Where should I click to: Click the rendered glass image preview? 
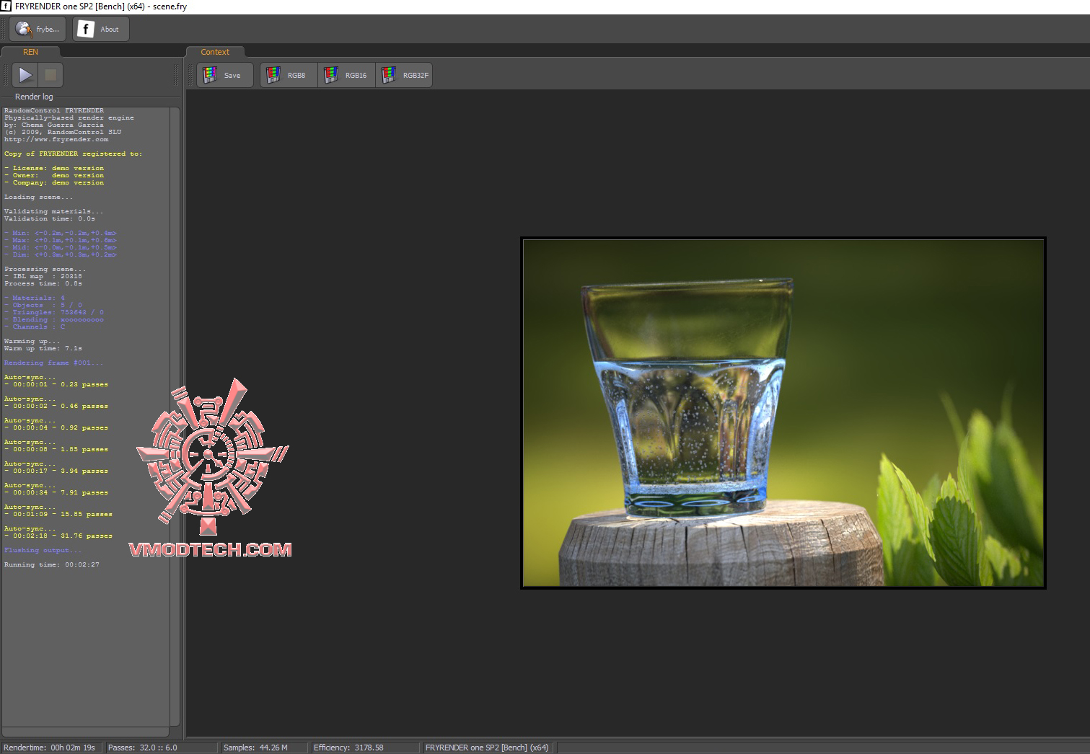(x=783, y=413)
